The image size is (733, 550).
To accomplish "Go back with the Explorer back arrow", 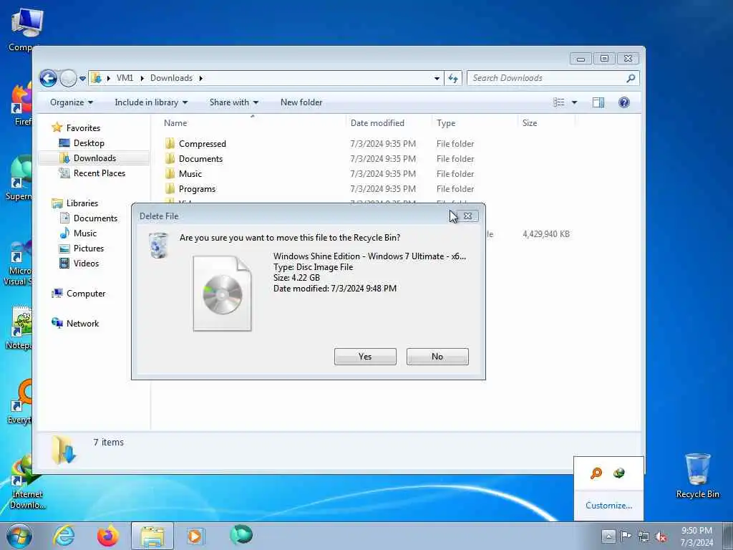I will point(48,78).
